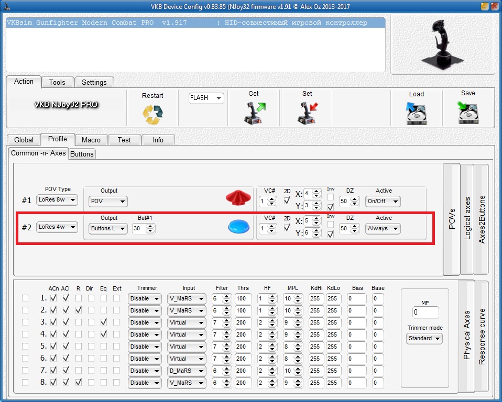Click the Set joystick icon
The image size is (502, 402).
tap(307, 113)
